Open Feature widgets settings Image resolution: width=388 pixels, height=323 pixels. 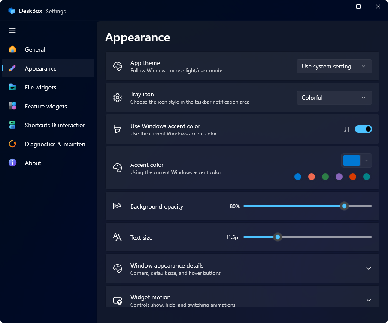48,106
